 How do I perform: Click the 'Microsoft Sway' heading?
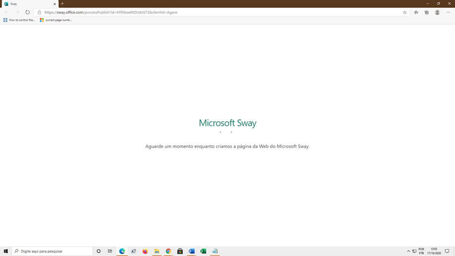click(x=228, y=123)
